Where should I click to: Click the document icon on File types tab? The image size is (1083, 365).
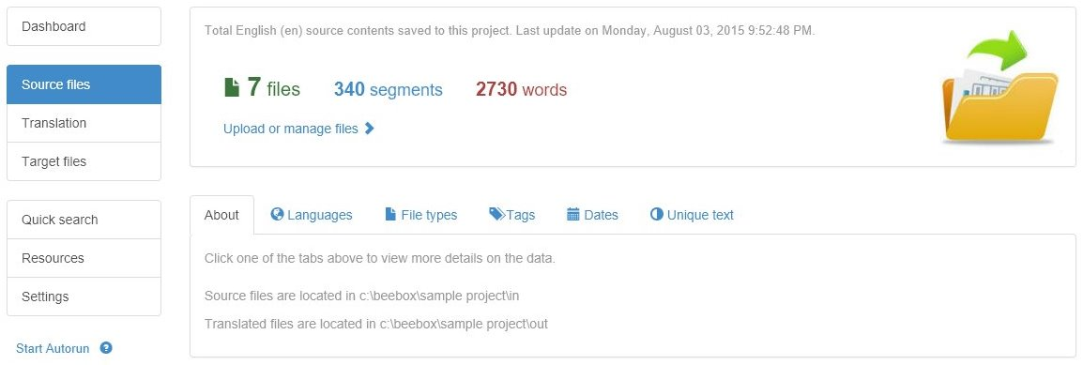click(x=390, y=214)
